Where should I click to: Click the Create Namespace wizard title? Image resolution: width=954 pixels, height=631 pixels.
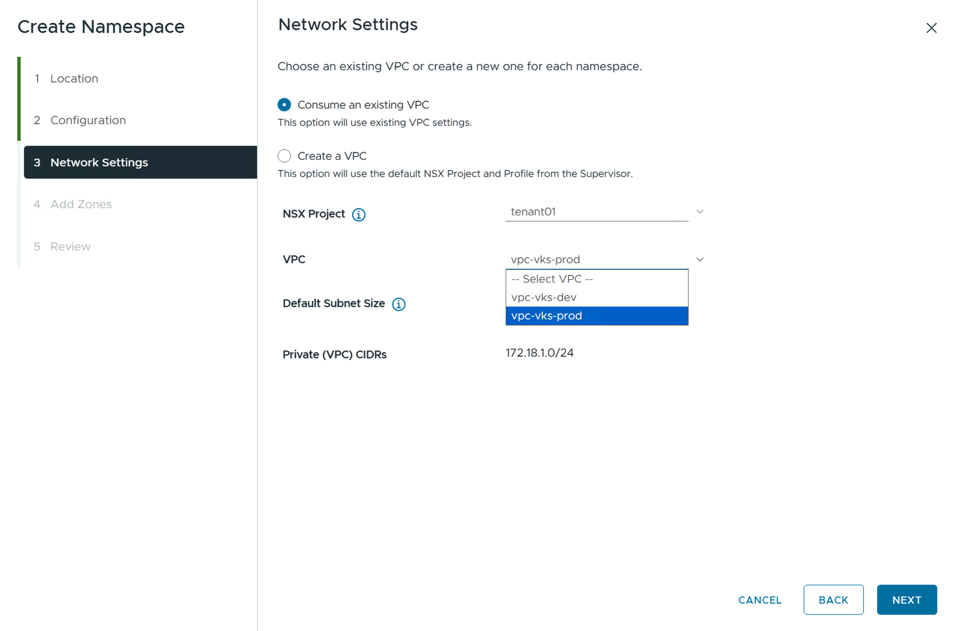pyautogui.click(x=101, y=27)
